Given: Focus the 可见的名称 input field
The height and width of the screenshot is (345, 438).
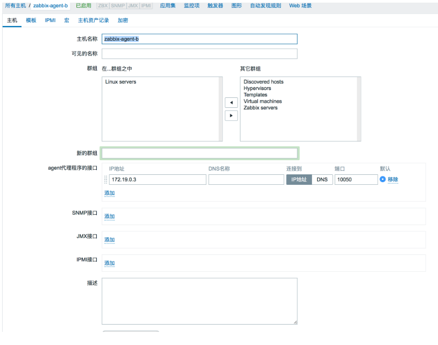Looking at the screenshot, I should [x=199, y=53].
